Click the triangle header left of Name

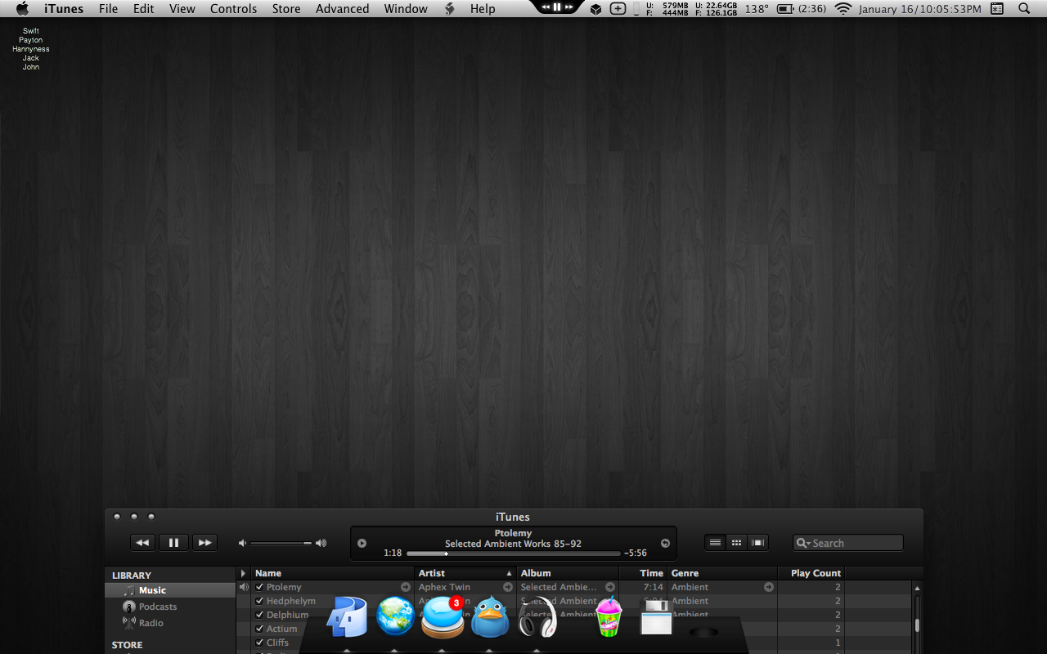244,573
